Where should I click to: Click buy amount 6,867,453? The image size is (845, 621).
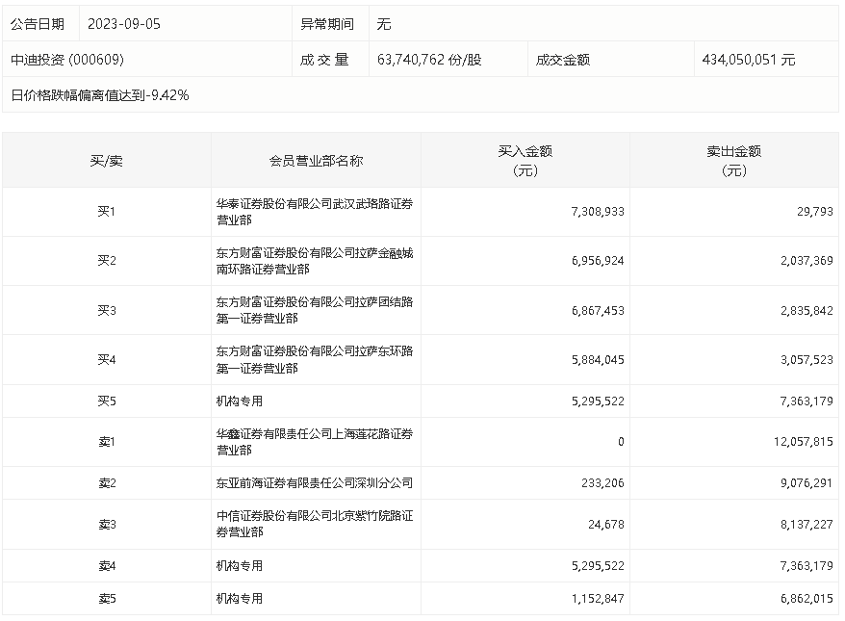click(x=598, y=310)
